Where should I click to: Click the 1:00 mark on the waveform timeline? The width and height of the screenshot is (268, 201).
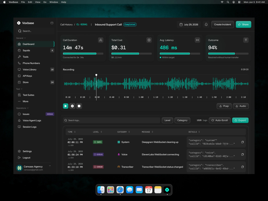141,97
